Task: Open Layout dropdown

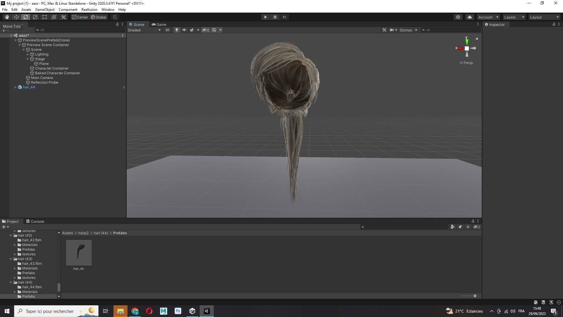Action: coord(544,17)
